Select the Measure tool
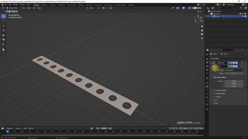 3,49
